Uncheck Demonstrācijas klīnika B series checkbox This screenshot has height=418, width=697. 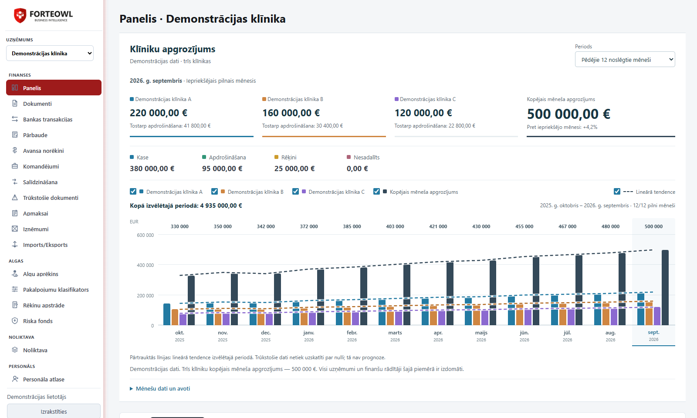coord(214,192)
